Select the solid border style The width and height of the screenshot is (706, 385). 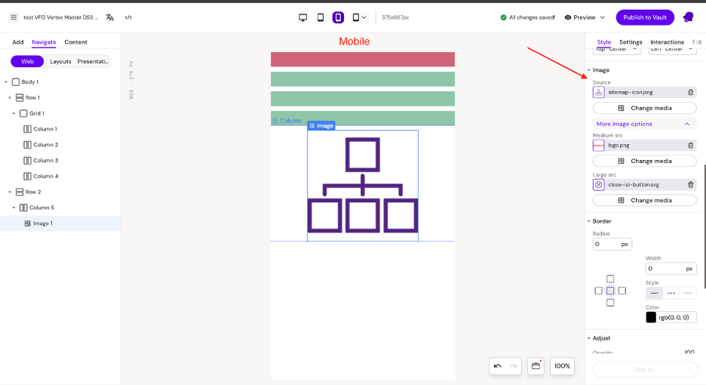tap(654, 293)
